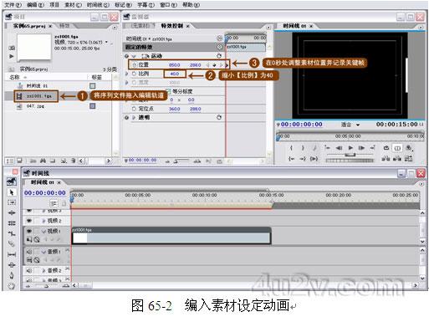This screenshot has height=317, width=429.
Task: Select the arrow Selection tool in toolbox
Action: click(x=12, y=192)
